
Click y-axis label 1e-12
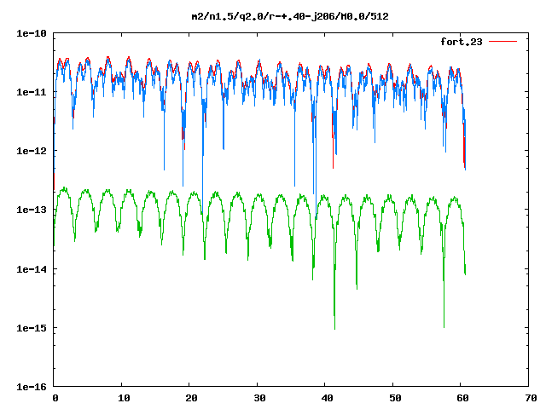[x=32, y=151]
